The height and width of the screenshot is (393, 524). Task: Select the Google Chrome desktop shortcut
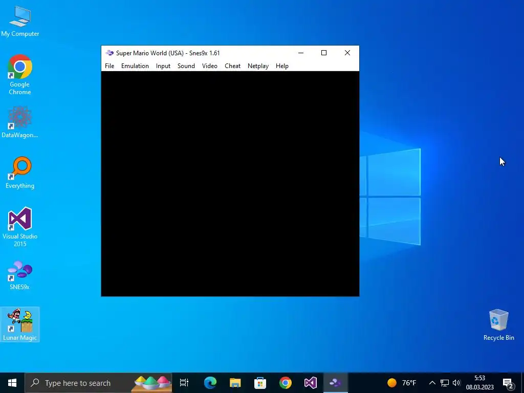(20, 75)
